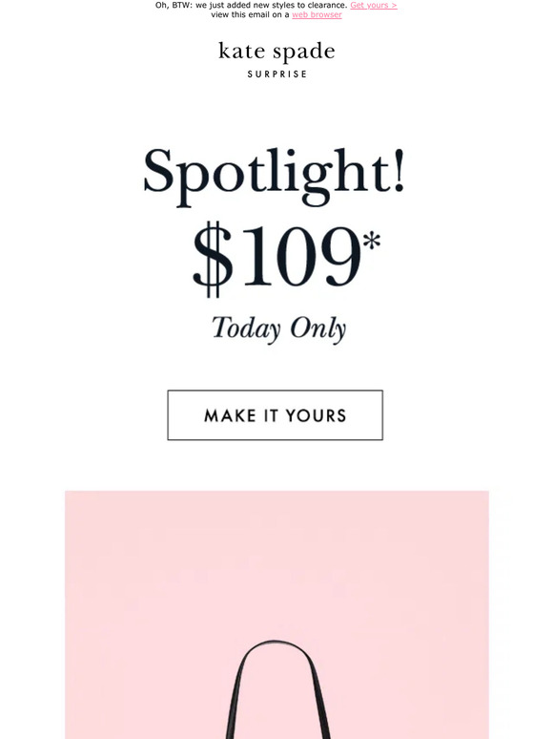Viewport: 553px width, 739px height.
Task: Click the italic word 'Today'
Action: 246,328
